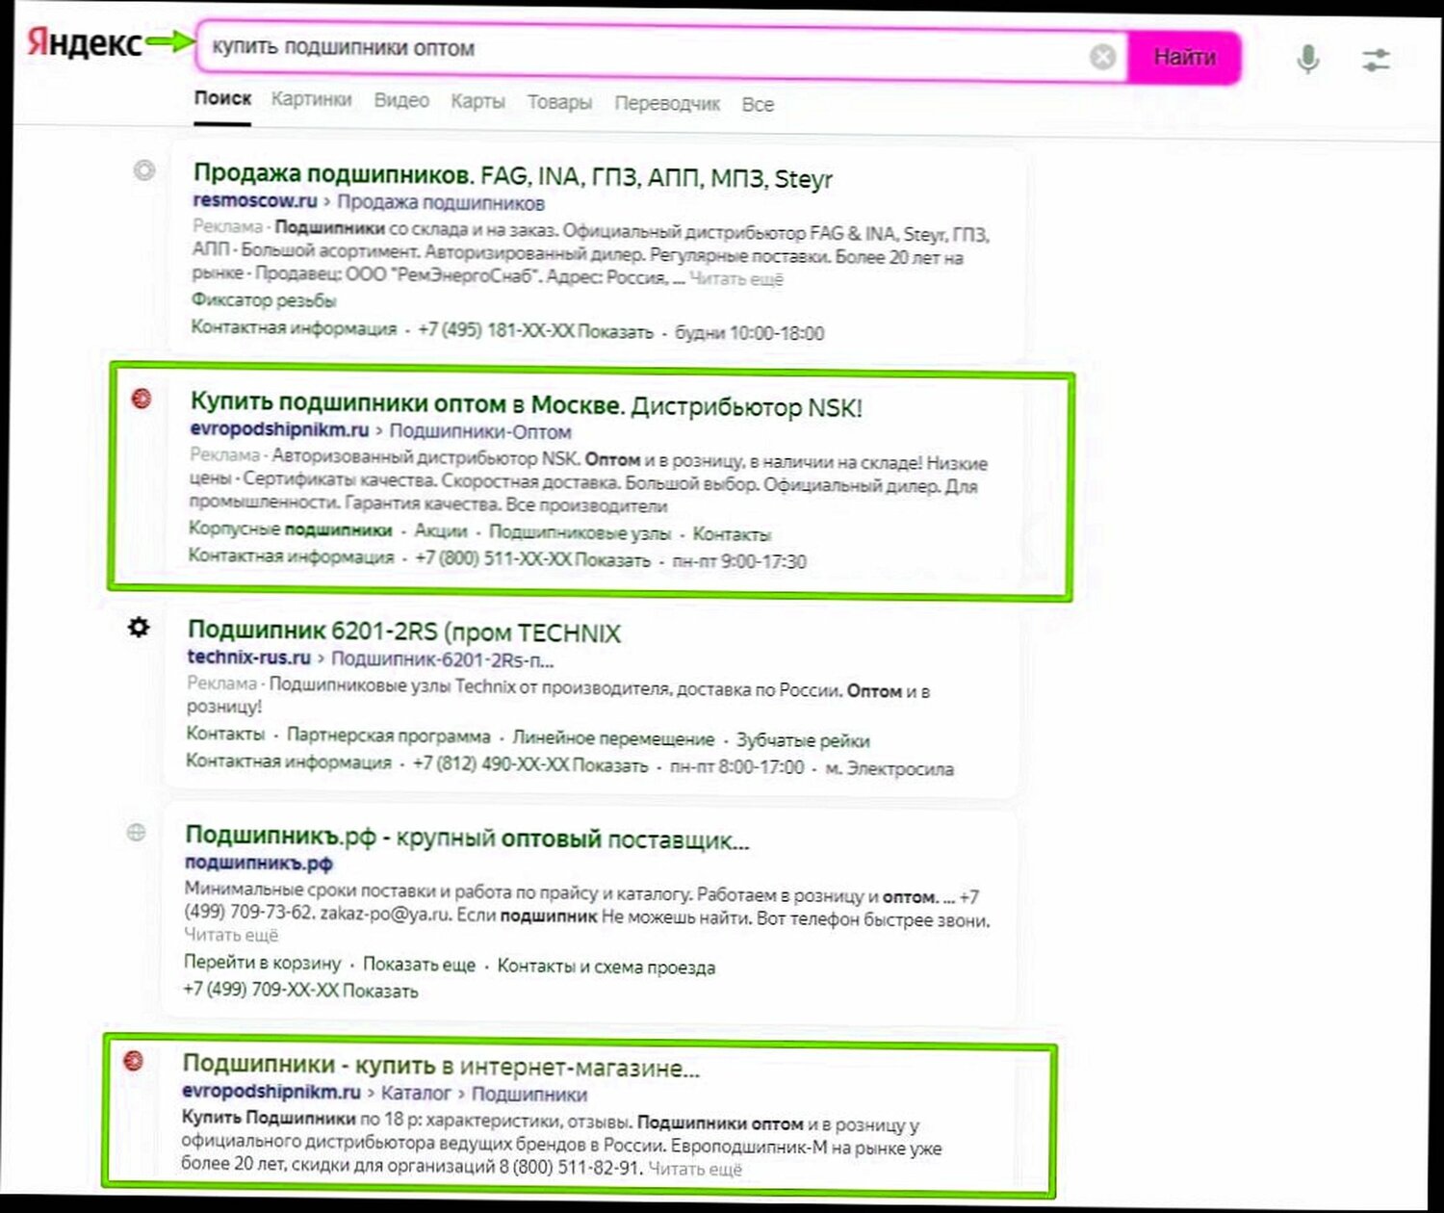The width and height of the screenshot is (1444, 1213).
Task: Expand bottom result snippet via Читать ещё
Action: pos(695,1170)
